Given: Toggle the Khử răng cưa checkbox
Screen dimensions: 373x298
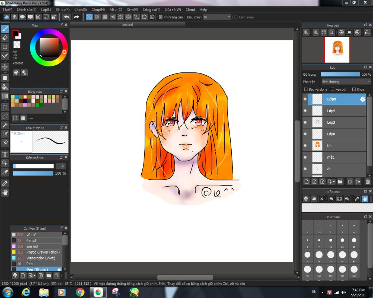Looking at the screenshot, I should point(161,17).
